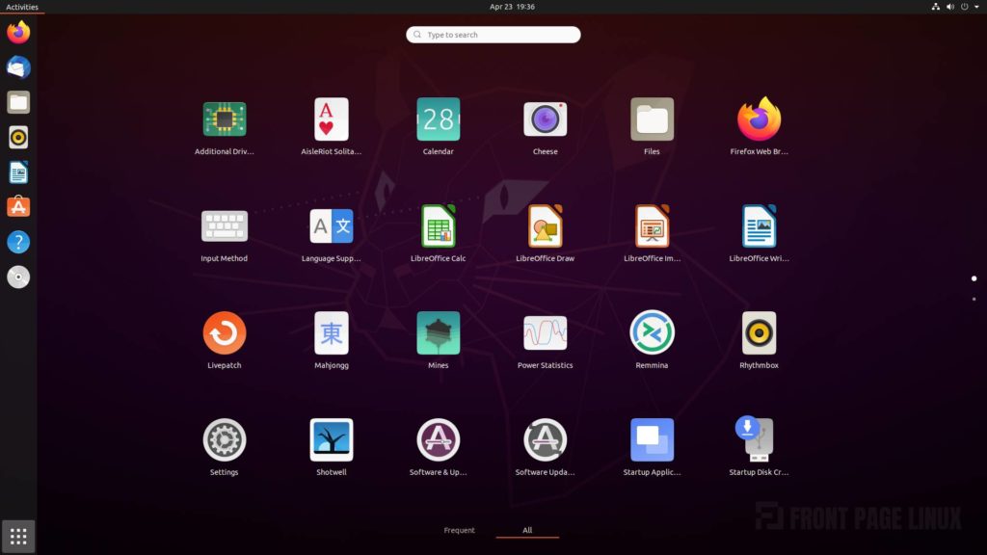Launch LibreOffice Writer from grid

click(x=760, y=226)
